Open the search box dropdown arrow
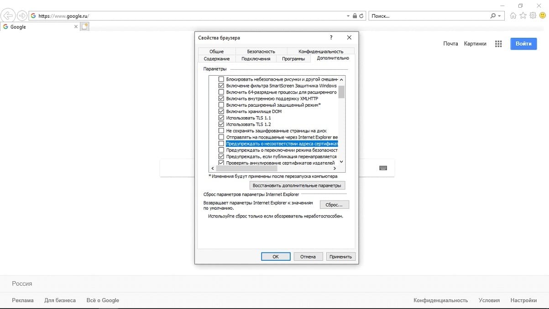 tap(499, 16)
